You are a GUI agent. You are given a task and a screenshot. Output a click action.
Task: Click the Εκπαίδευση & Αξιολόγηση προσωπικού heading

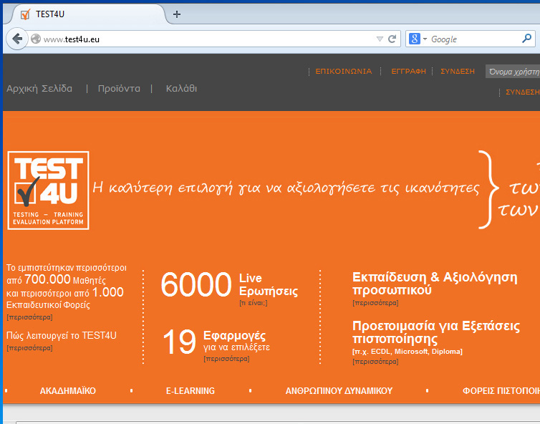click(x=435, y=284)
